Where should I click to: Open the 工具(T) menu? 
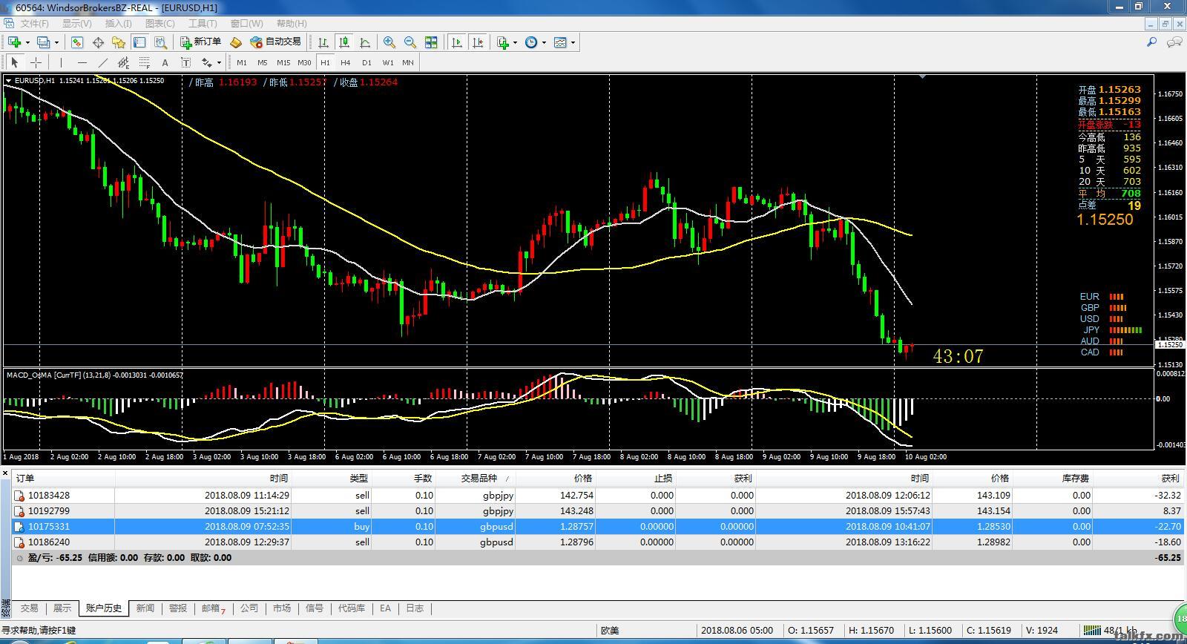pyautogui.click(x=203, y=24)
